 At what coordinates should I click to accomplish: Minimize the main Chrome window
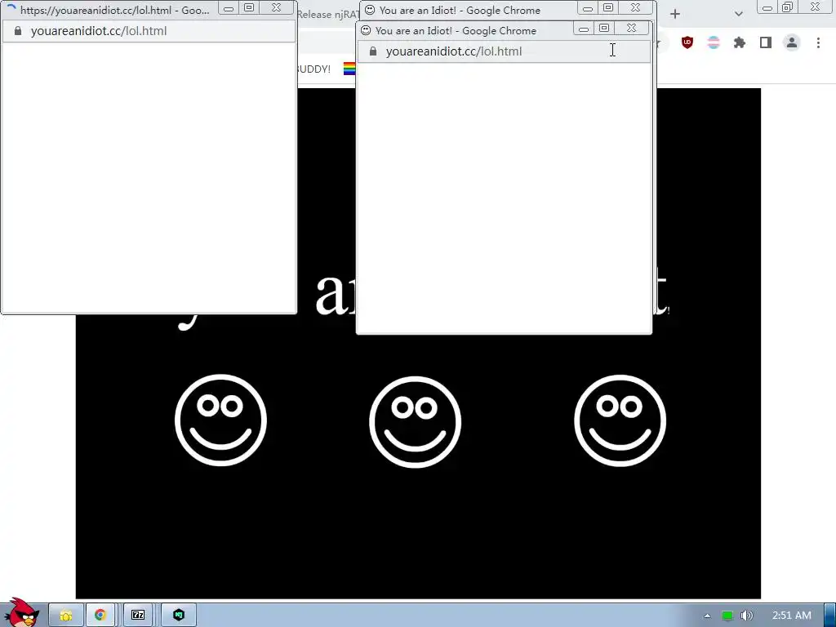tap(767, 7)
